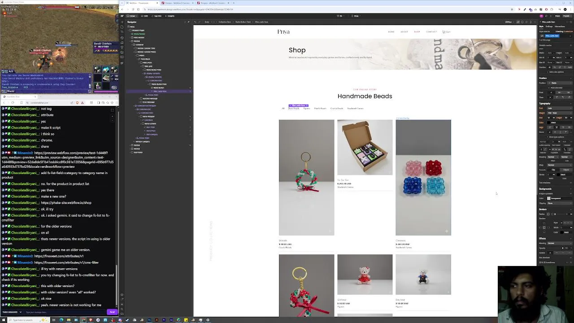
Task: Expand More size options
Action: click(557, 72)
